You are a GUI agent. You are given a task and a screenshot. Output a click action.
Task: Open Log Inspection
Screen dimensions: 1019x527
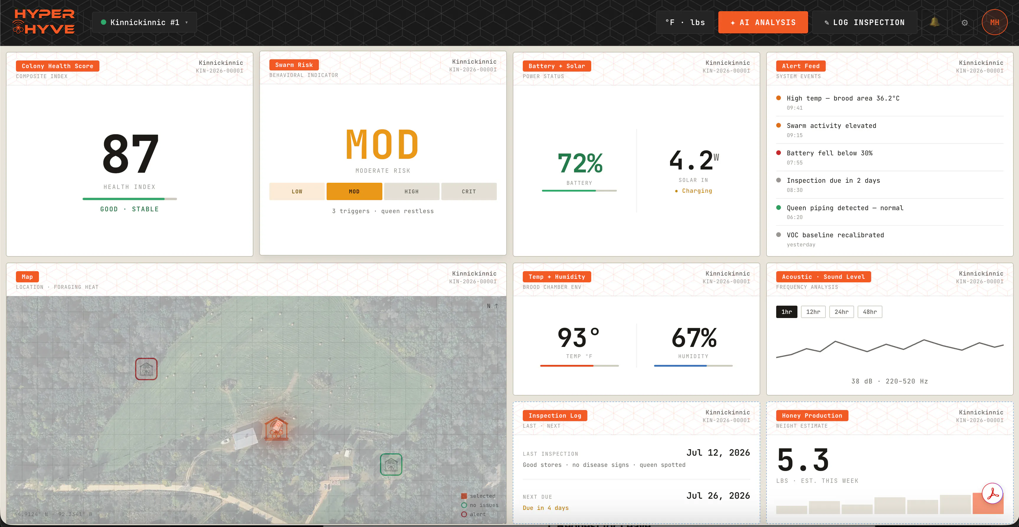click(x=865, y=22)
